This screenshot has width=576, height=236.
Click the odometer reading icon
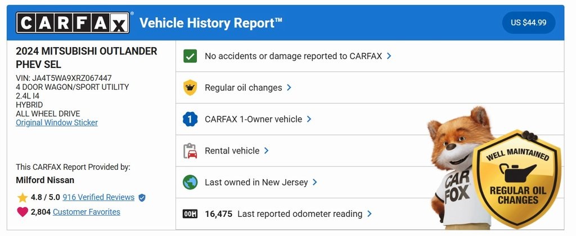coord(190,214)
